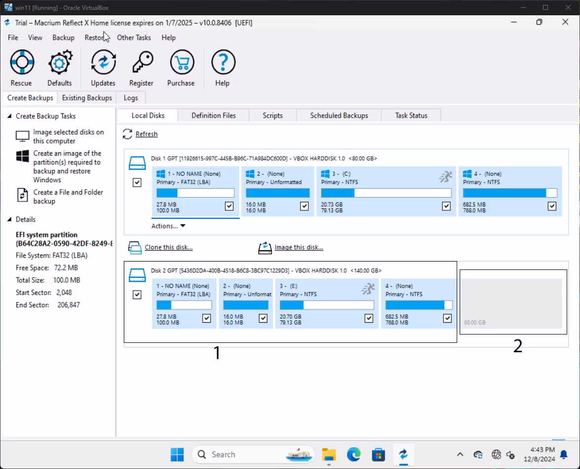Click the File and Folder backup icon
The width and height of the screenshot is (580, 469).
pos(22,195)
